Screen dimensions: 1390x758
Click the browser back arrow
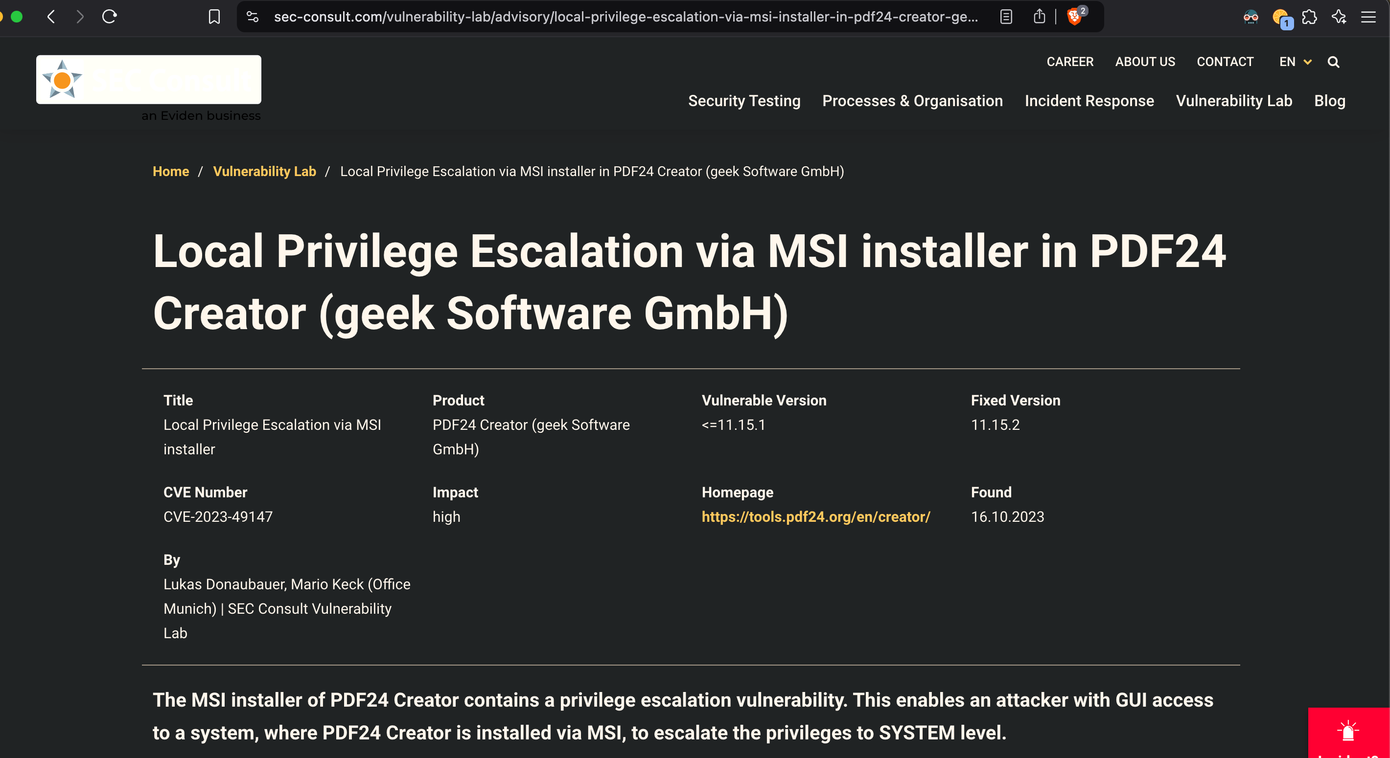click(51, 17)
